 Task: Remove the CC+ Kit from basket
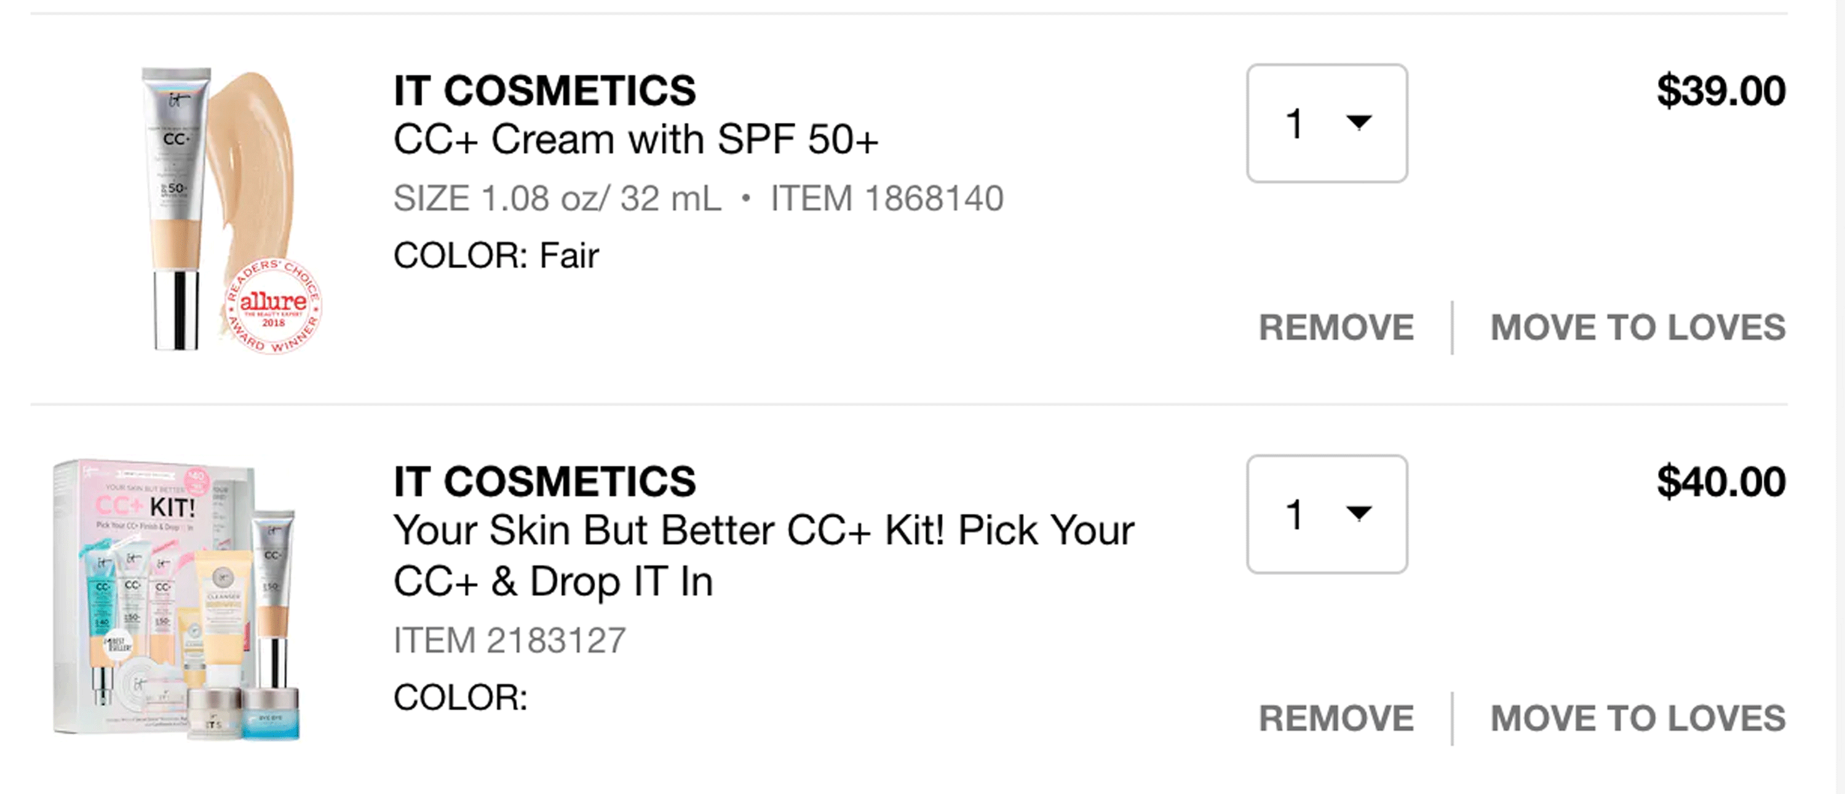pos(1336,719)
